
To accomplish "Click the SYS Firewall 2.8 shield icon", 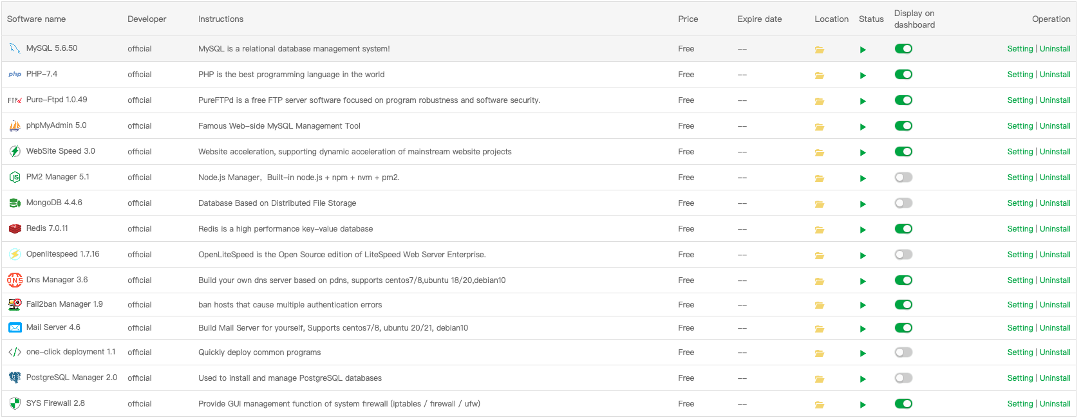I will (x=15, y=403).
